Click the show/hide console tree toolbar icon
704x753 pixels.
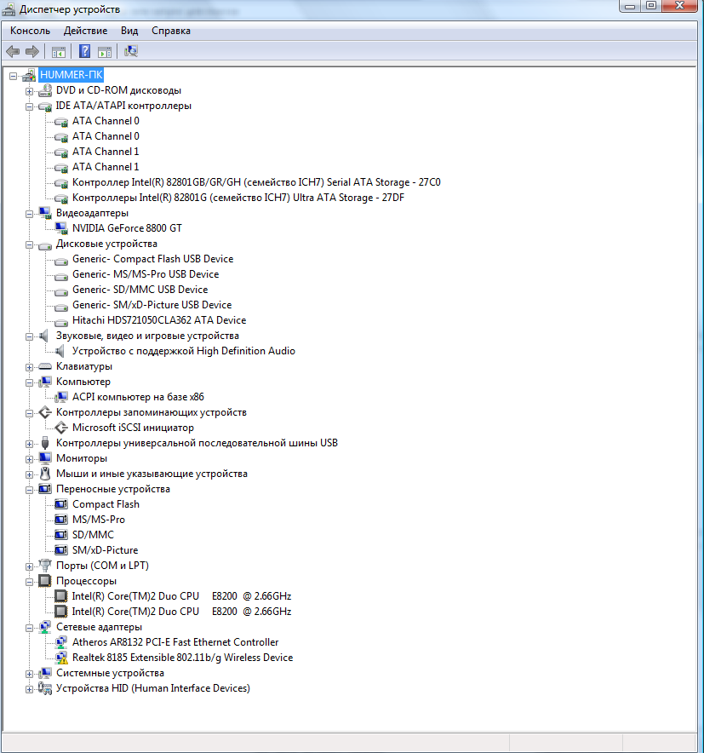59,52
